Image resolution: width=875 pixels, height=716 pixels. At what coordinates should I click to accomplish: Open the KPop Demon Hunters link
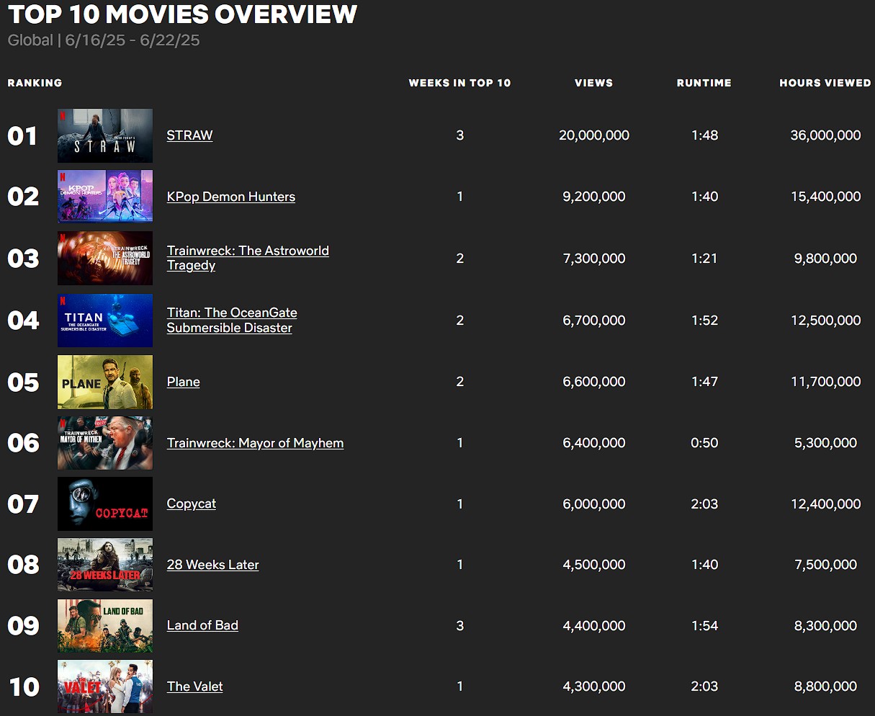coord(231,197)
